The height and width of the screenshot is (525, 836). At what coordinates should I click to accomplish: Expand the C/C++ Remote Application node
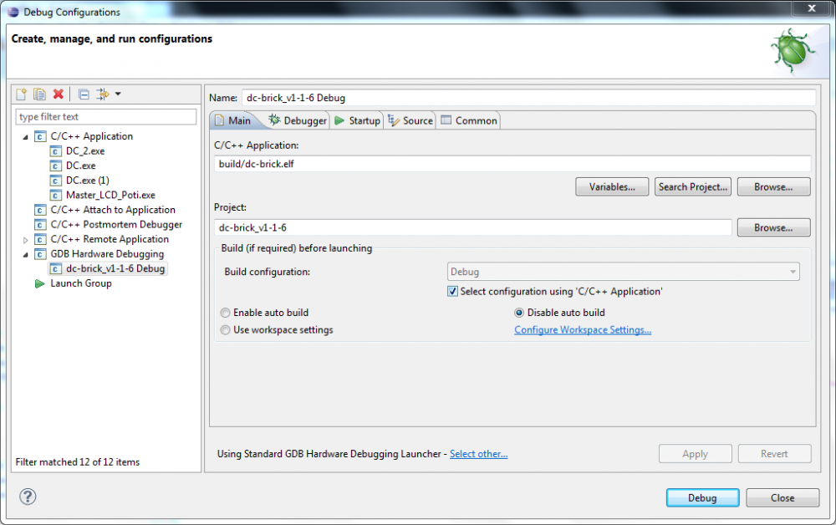click(x=25, y=240)
